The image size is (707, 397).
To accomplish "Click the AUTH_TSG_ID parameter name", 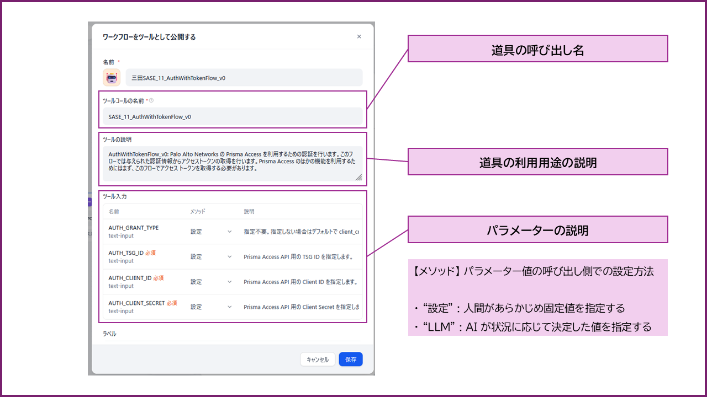I will pos(126,253).
